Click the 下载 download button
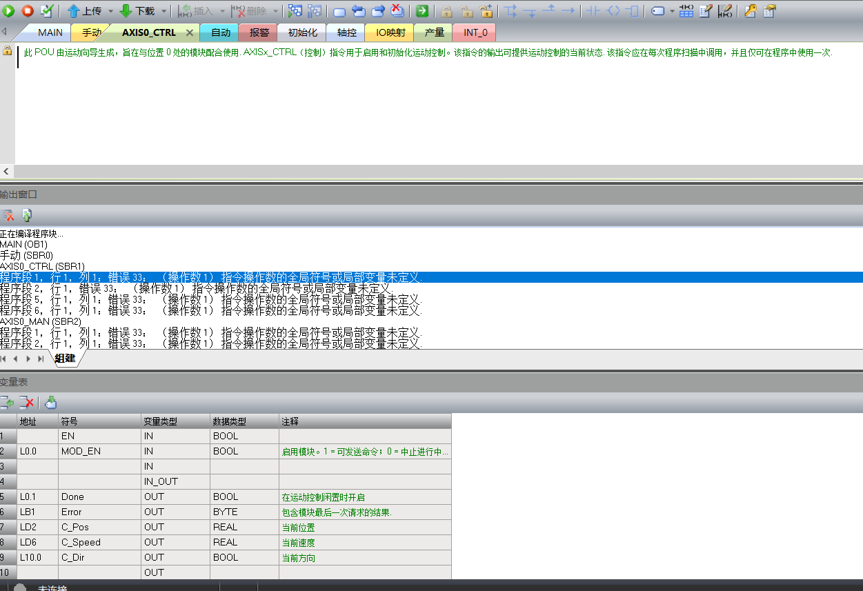863x591 pixels. 137,11
